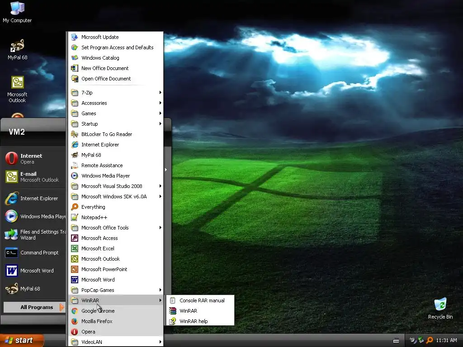463x347 pixels.
Task: Click the Windows Catalog icon
Action: [75, 57]
